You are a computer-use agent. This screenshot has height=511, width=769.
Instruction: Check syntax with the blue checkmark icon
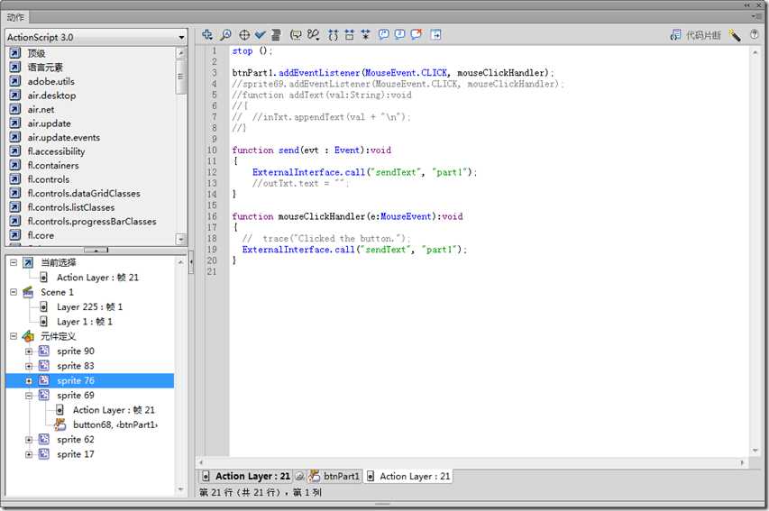click(260, 35)
